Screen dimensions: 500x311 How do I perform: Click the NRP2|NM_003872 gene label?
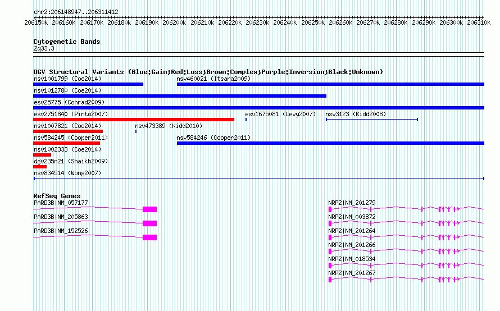point(352,217)
